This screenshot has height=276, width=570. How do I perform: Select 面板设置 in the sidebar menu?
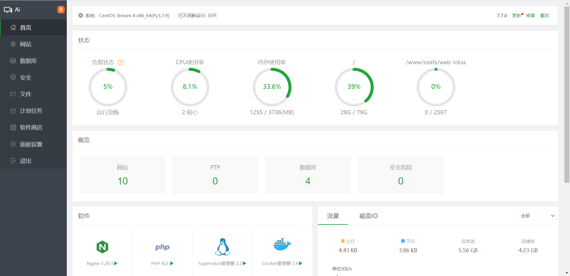(x=34, y=144)
